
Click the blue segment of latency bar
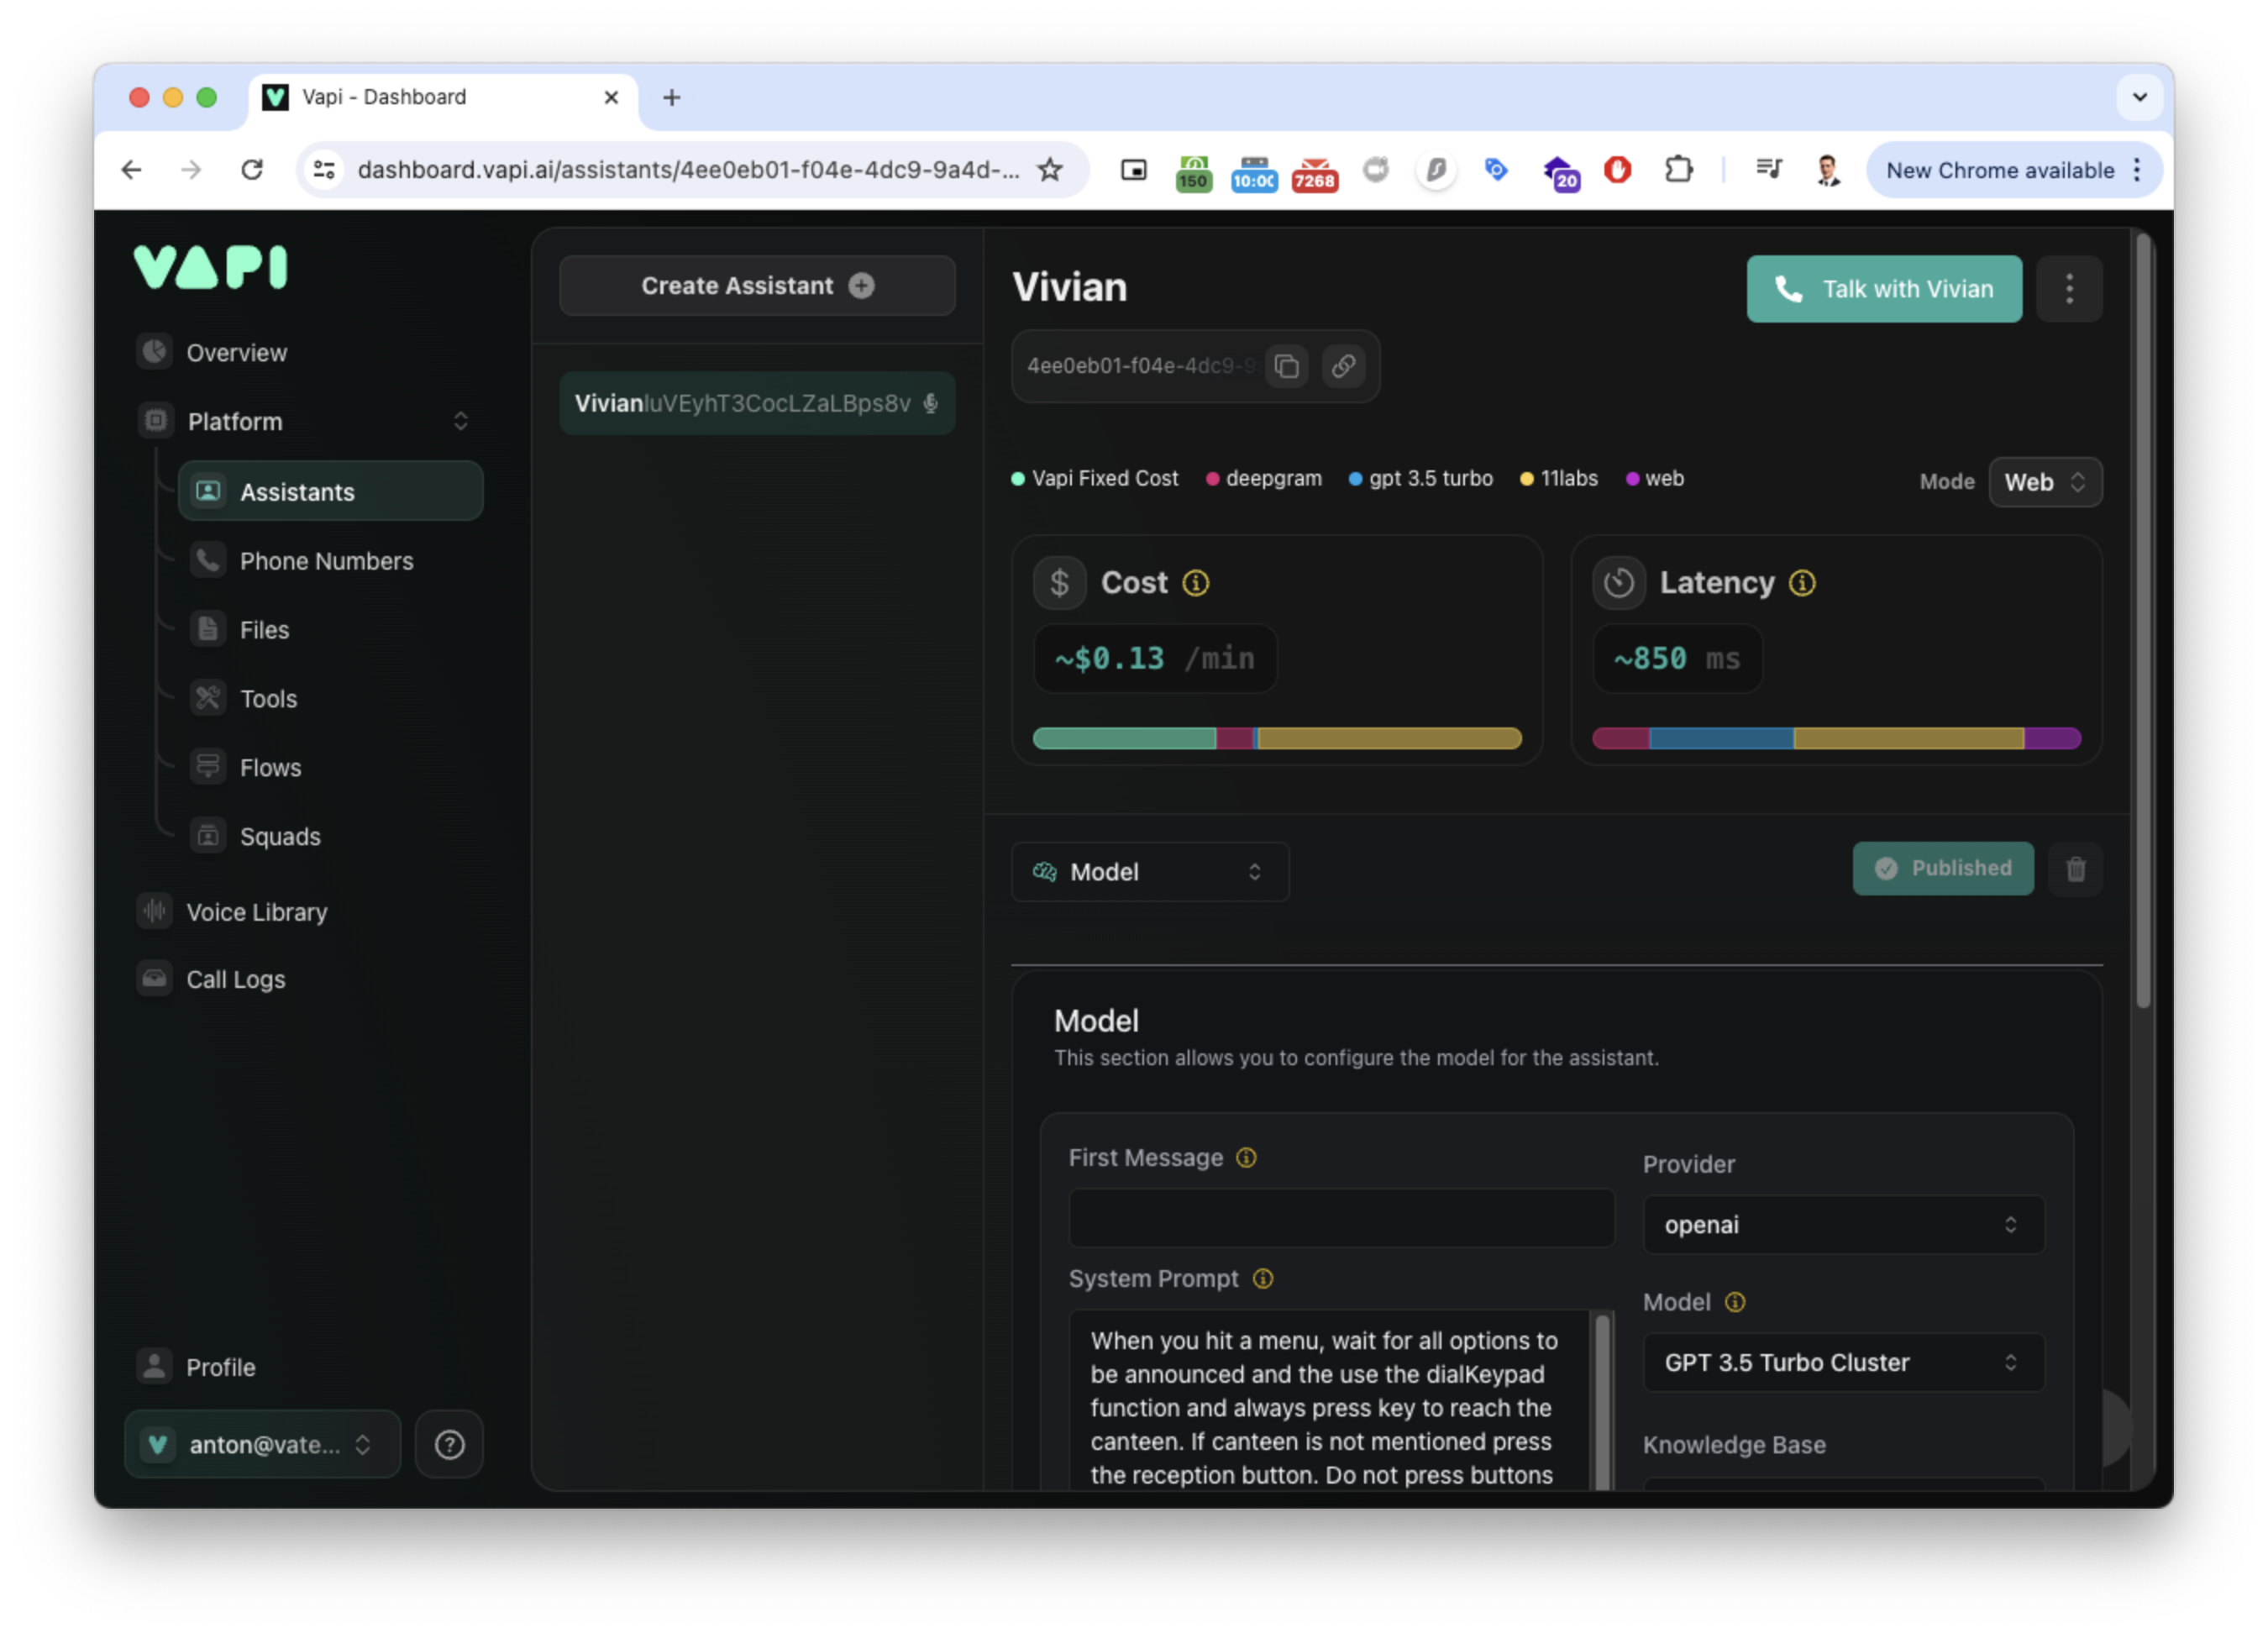1720,739
